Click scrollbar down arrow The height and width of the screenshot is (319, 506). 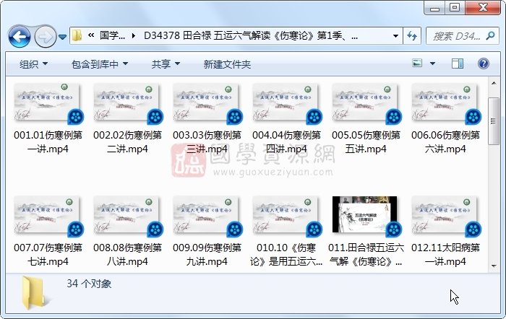pos(494,266)
